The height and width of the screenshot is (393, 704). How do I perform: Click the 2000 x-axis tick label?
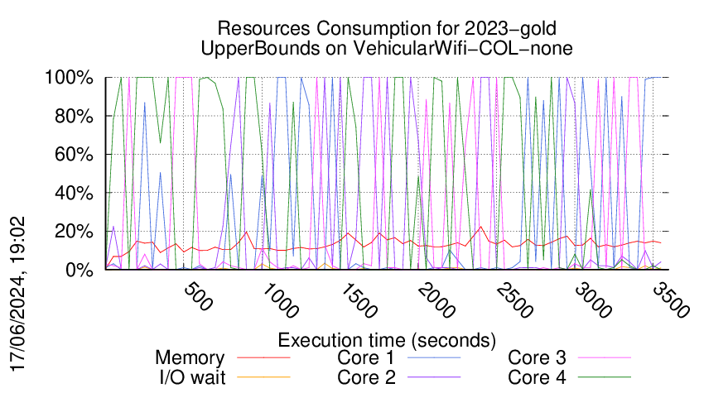pyautogui.click(x=436, y=300)
